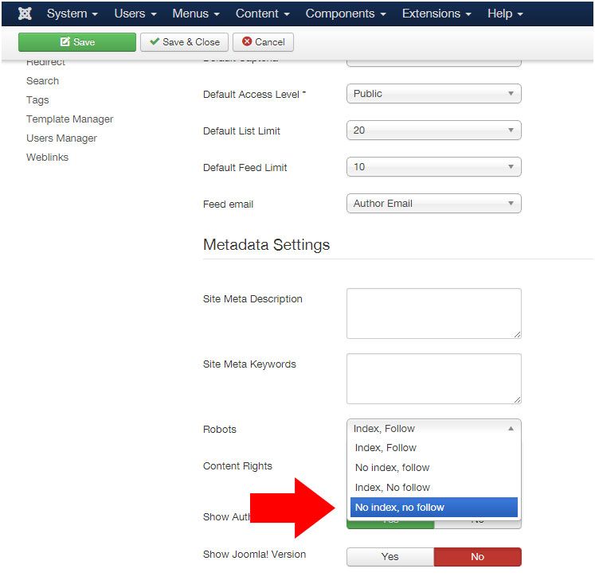The image size is (595, 584).
Task: Choose 'No index, follow' robots option
Action: click(434, 468)
